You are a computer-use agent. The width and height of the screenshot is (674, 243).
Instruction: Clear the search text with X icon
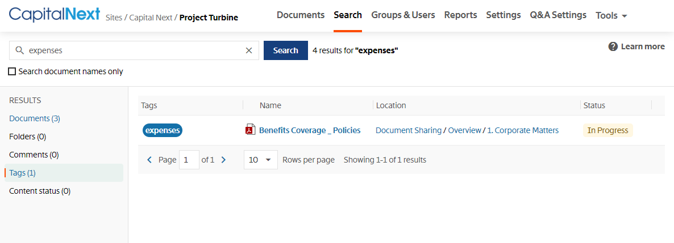[249, 50]
